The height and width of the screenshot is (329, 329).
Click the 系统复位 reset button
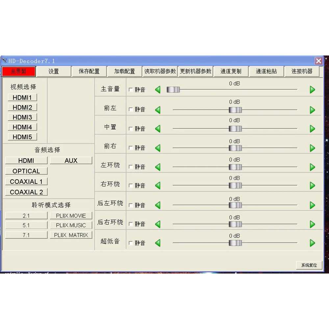pyautogui.click(x=309, y=265)
